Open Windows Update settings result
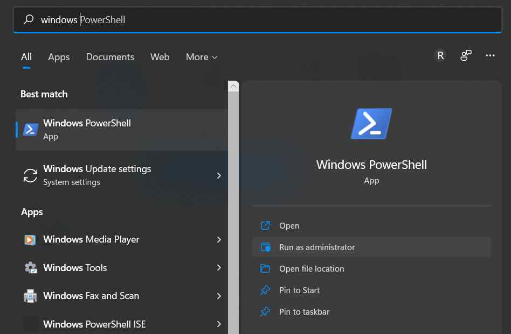This screenshot has width=511, height=334. pos(122,175)
